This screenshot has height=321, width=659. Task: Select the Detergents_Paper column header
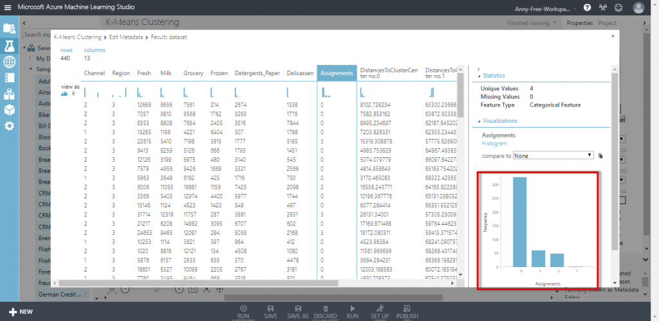click(x=257, y=73)
